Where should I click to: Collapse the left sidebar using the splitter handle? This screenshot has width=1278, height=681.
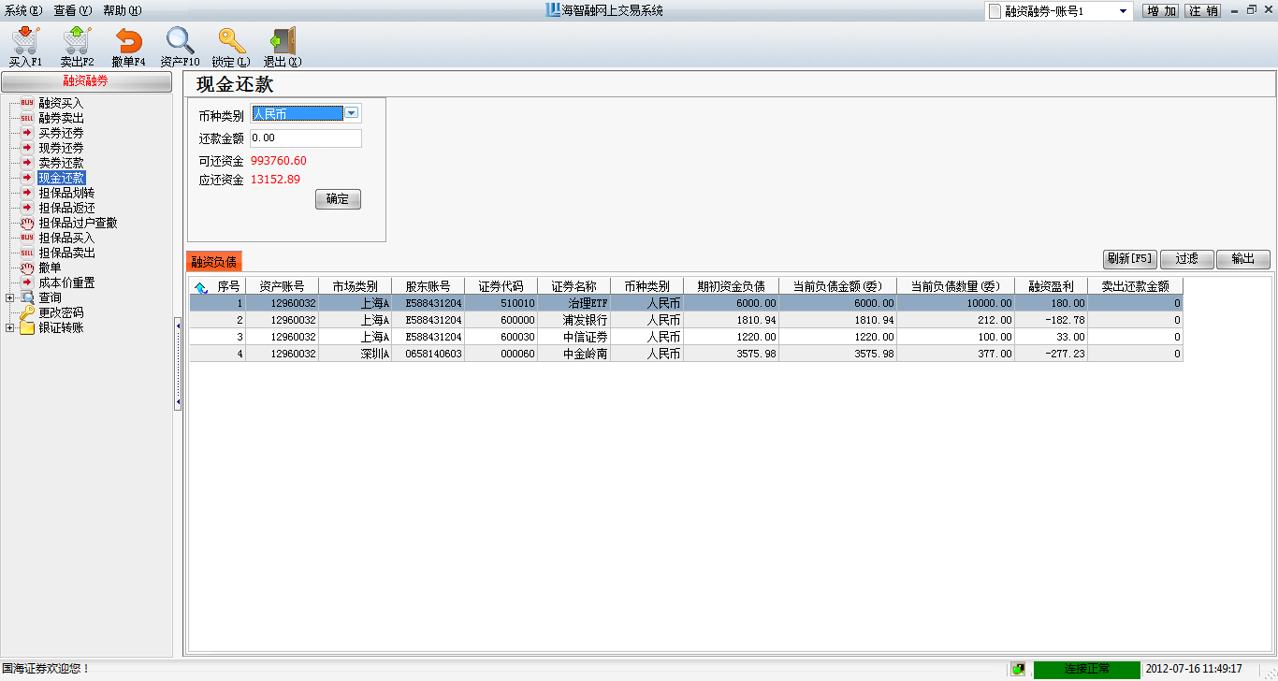(x=178, y=364)
